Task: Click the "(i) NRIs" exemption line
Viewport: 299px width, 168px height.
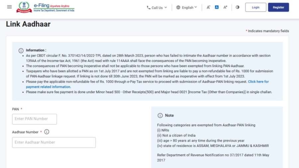Action: pos(163,130)
